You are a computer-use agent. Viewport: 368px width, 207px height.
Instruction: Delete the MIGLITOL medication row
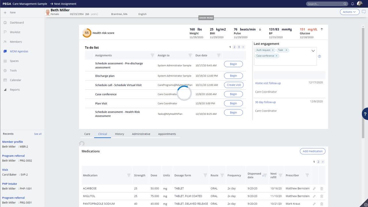tap(322, 196)
